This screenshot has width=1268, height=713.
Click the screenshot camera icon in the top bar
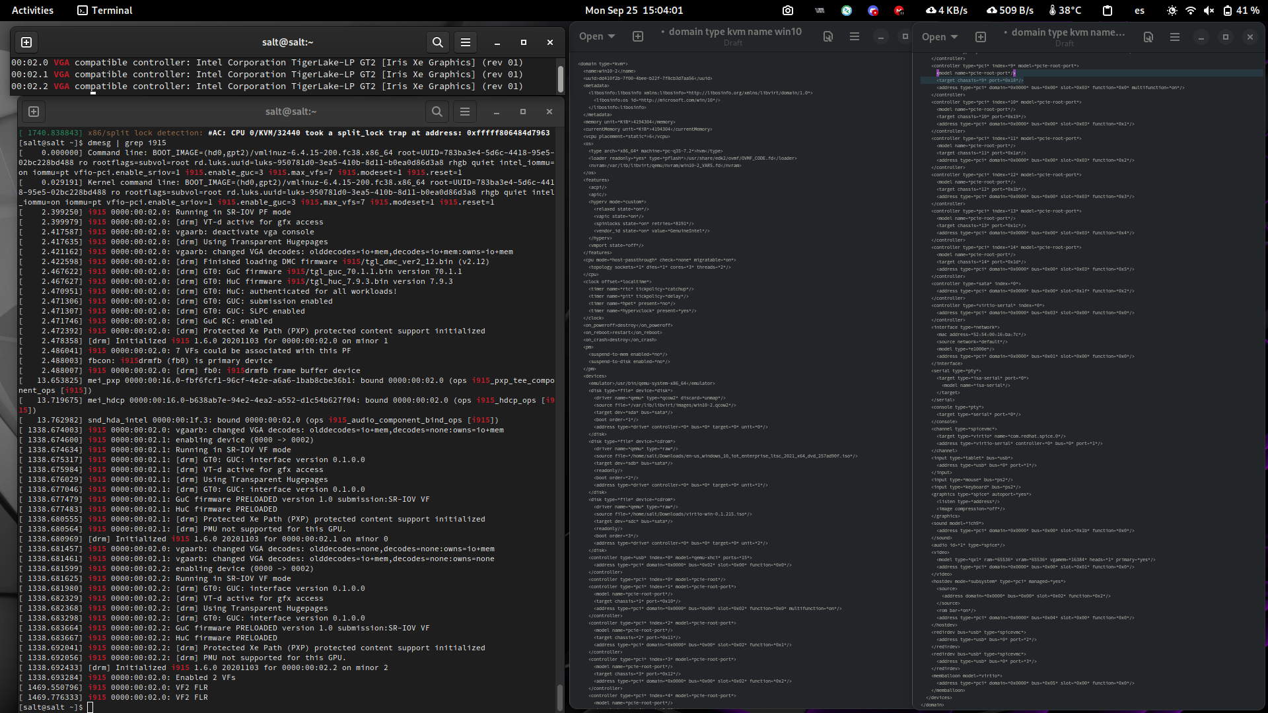click(x=787, y=10)
